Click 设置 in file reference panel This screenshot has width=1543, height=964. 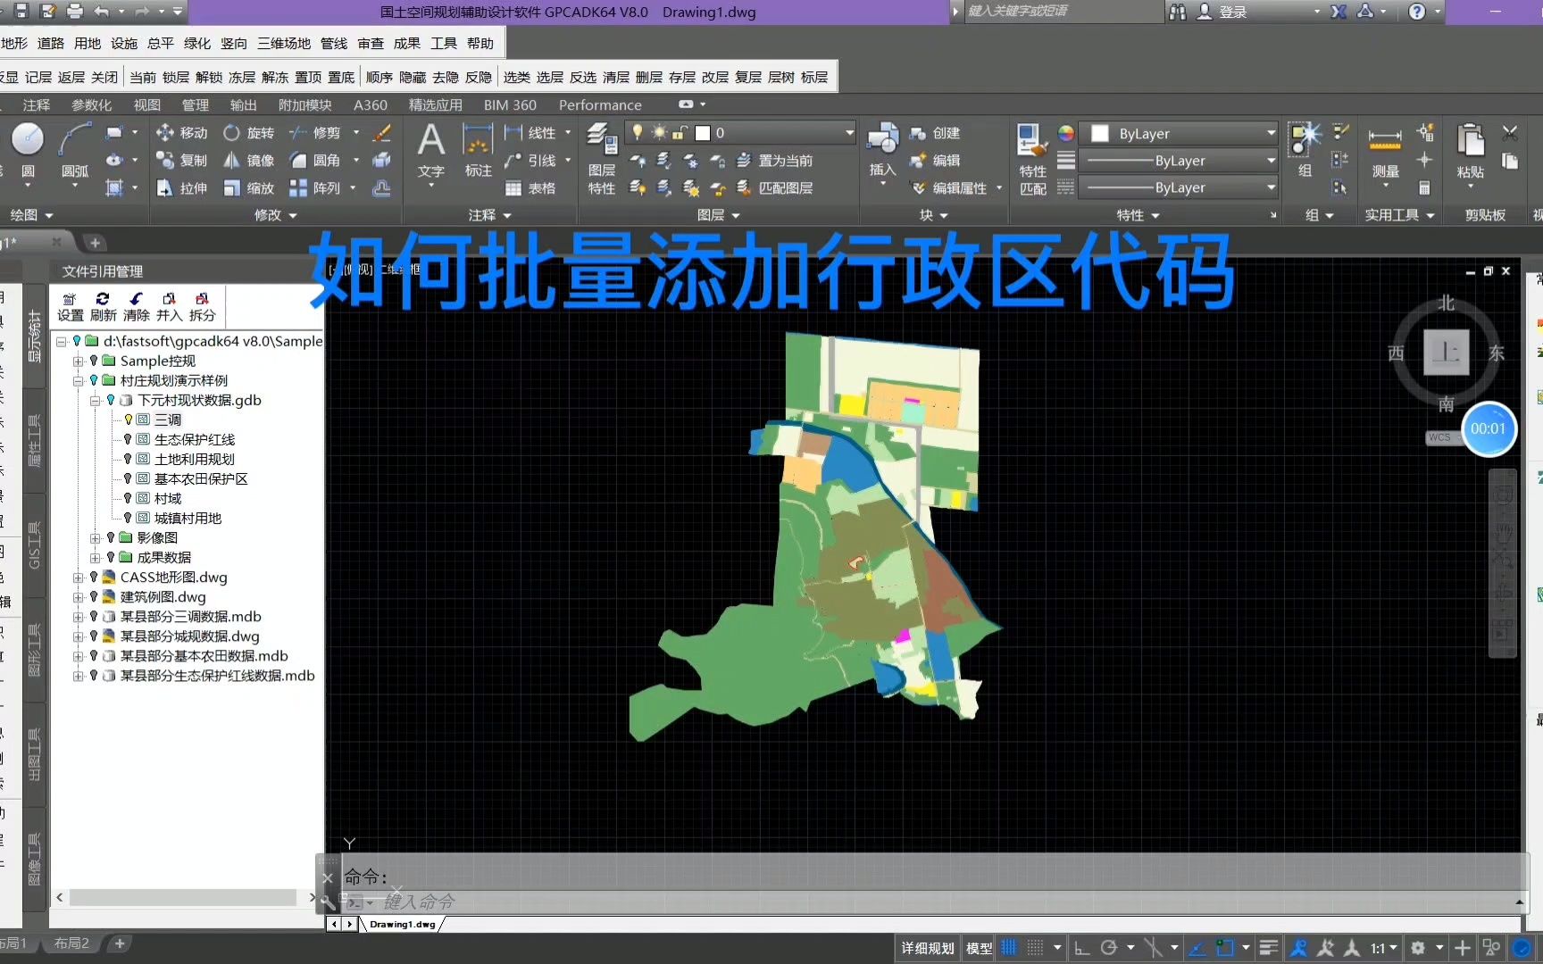pyautogui.click(x=70, y=307)
